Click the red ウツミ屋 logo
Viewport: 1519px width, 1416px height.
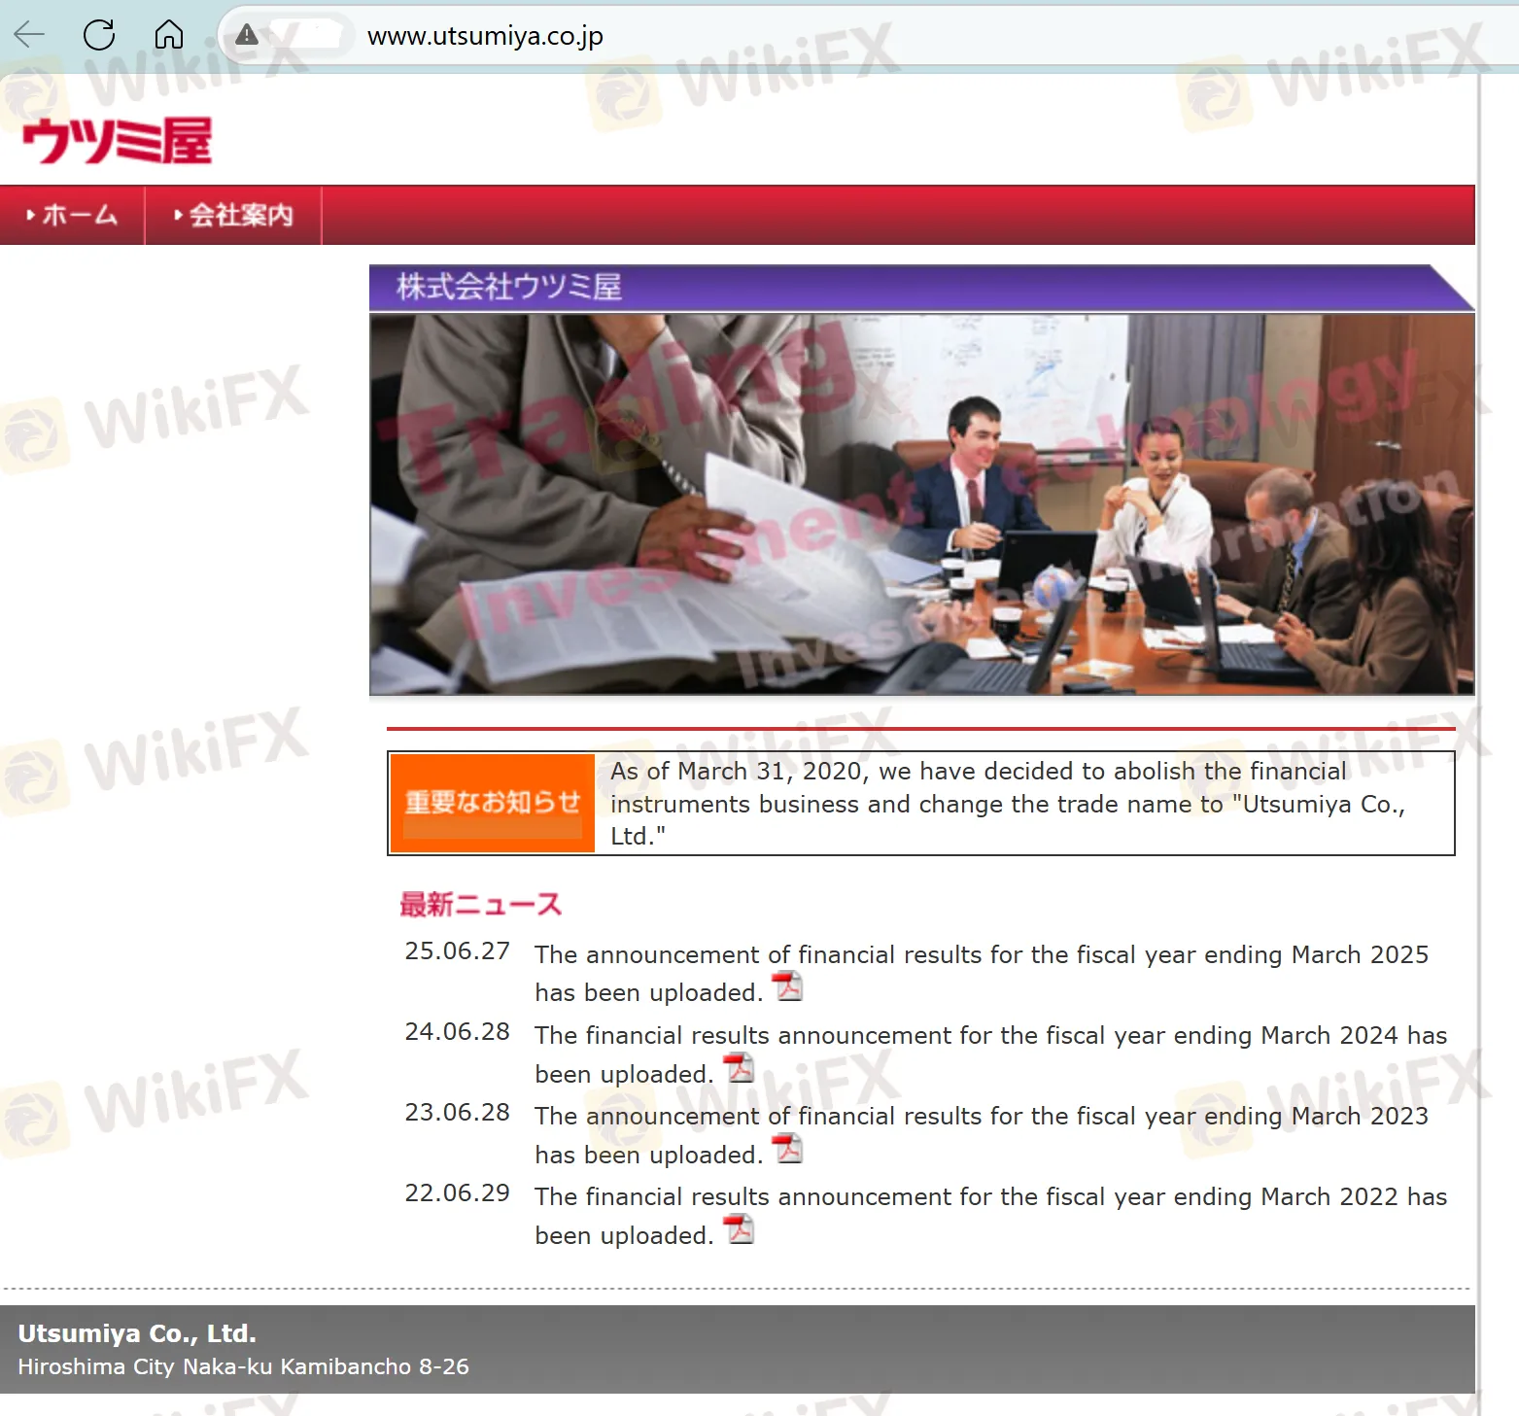(x=117, y=141)
